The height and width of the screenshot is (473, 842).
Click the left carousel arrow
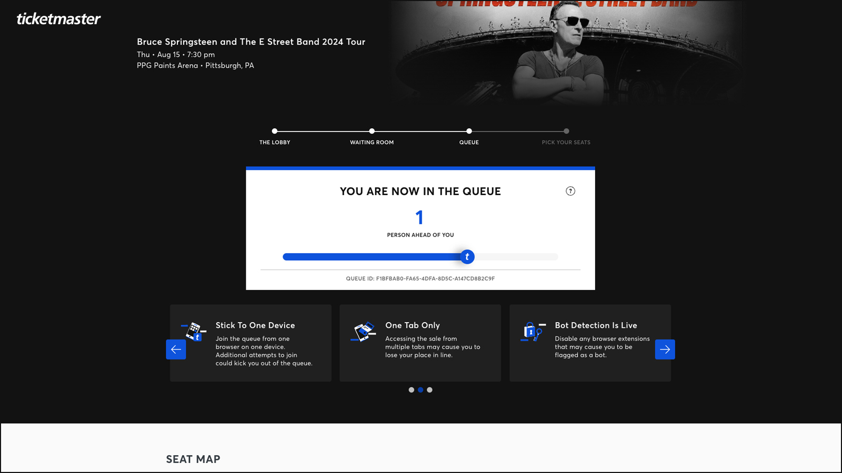(x=176, y=349)
